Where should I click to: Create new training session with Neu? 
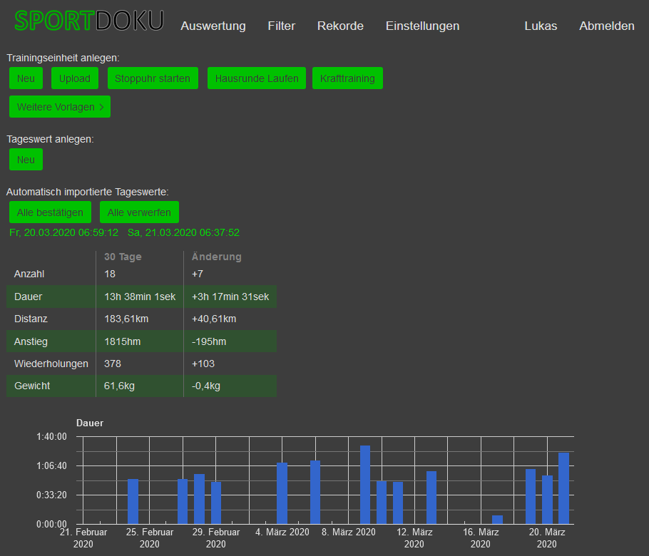tap(26, 78)
